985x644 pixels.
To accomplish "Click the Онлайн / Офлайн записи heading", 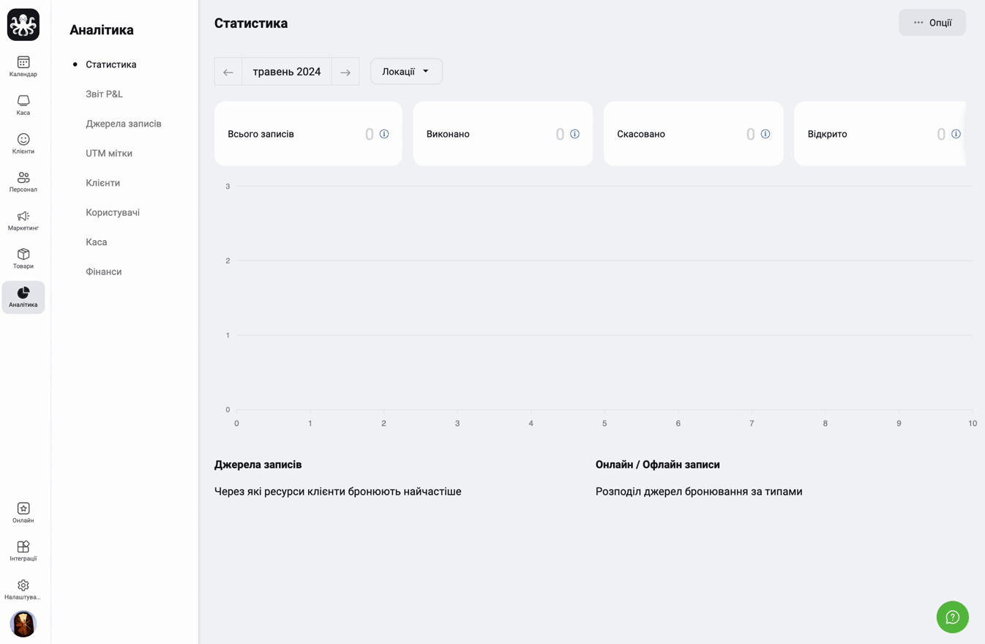I will click(658, 465).
